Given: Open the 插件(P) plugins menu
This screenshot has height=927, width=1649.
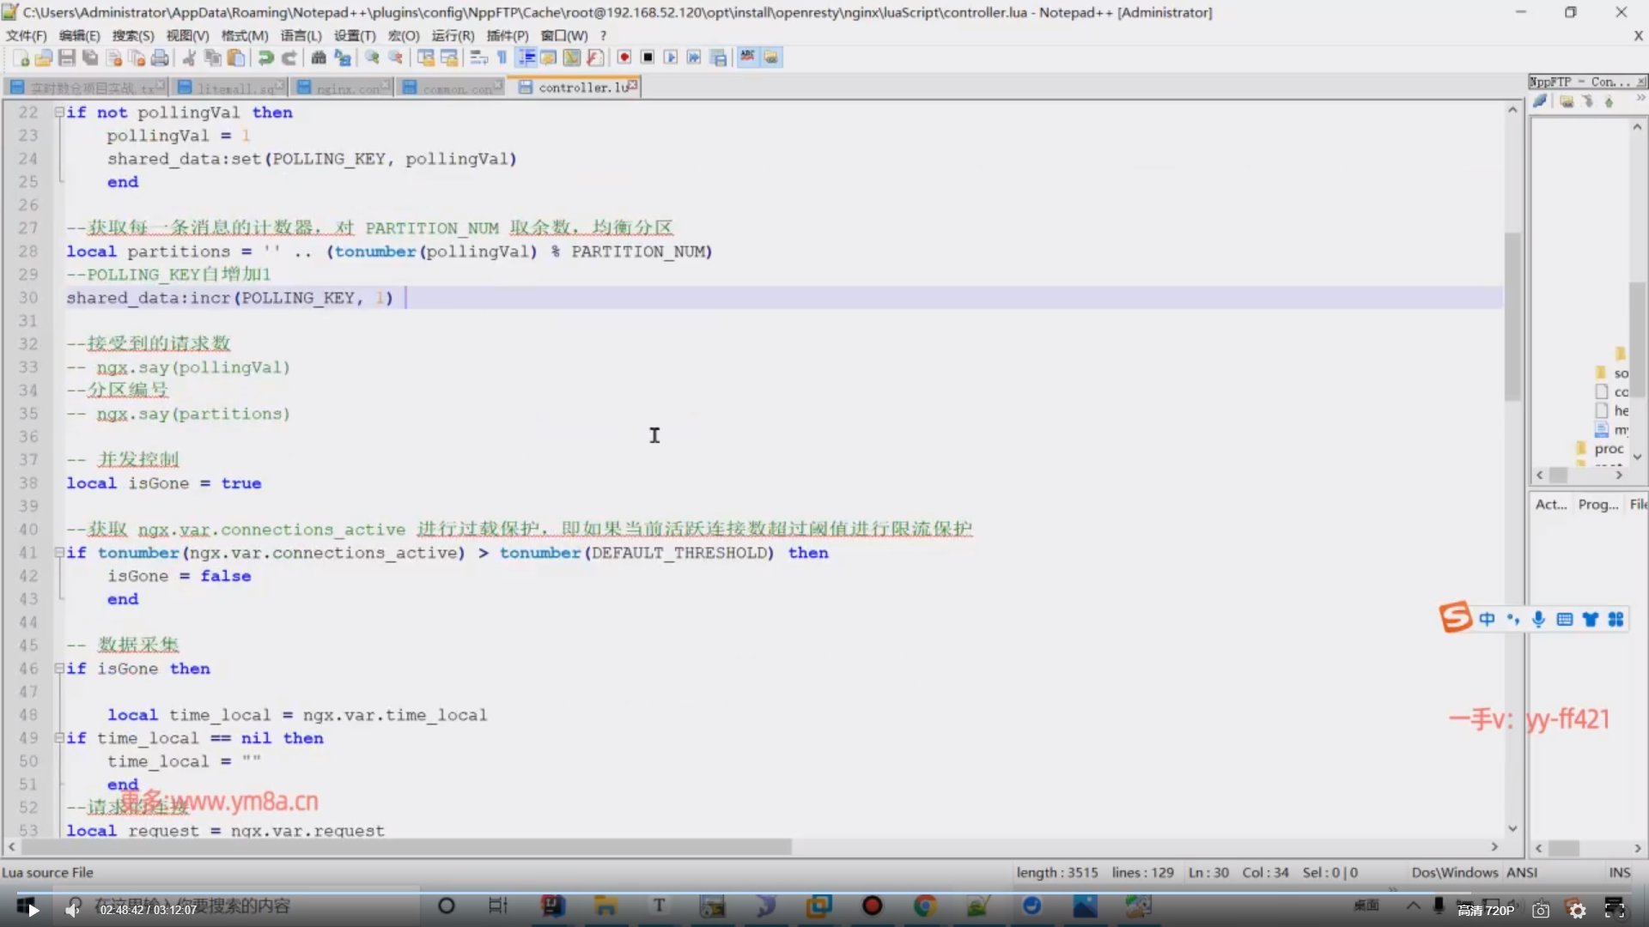Looking at the screenshot, I should tap(508, 35).
